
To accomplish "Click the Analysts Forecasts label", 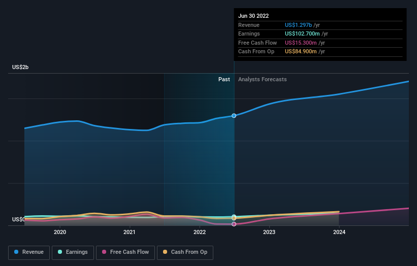I will (x=262, y=79).
